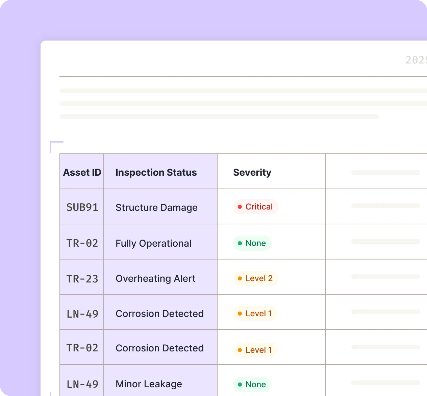The height and width of the screenshot is (396, 427).
Task: Select the SUB91 asset ID cell
Action: point(82,207)
